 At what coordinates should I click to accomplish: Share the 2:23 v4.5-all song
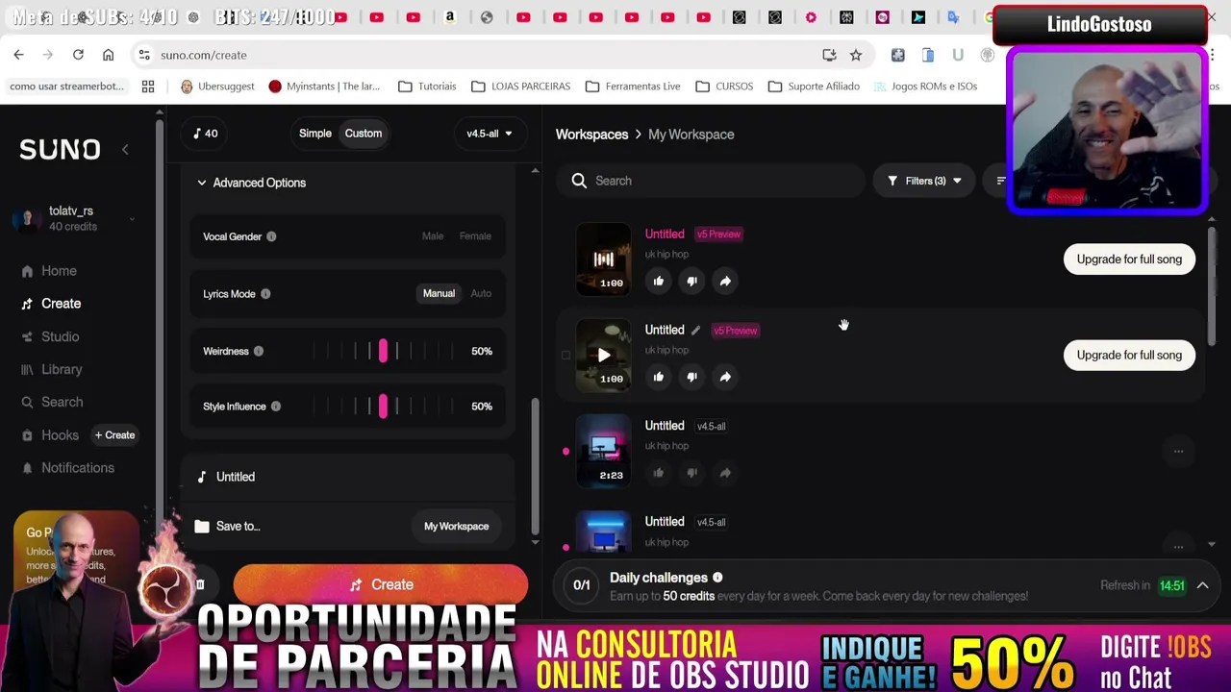pos(725,473)
